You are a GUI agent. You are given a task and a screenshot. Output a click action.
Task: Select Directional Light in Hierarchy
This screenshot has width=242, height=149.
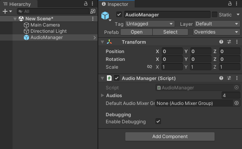49,31
